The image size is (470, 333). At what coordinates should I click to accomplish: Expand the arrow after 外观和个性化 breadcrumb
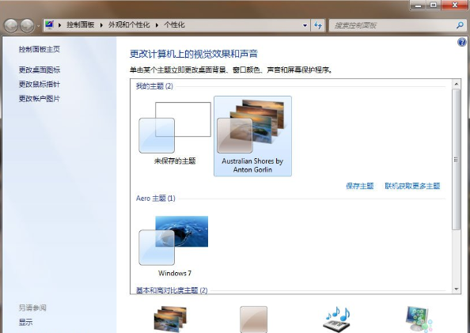coord(157,25)
